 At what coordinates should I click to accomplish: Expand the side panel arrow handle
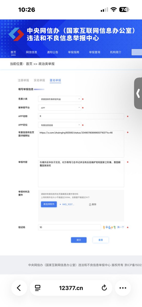coord(138,93)
